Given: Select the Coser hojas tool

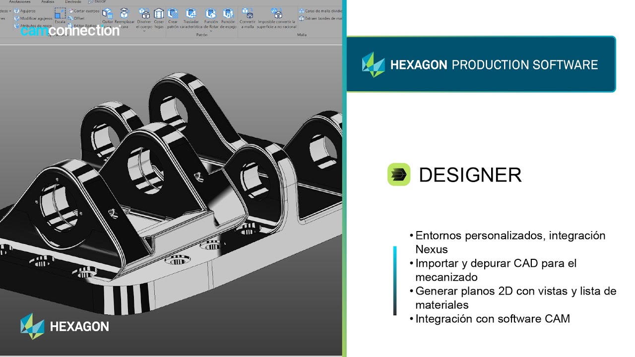Looking at the screenshot, I should click(159, 18).
